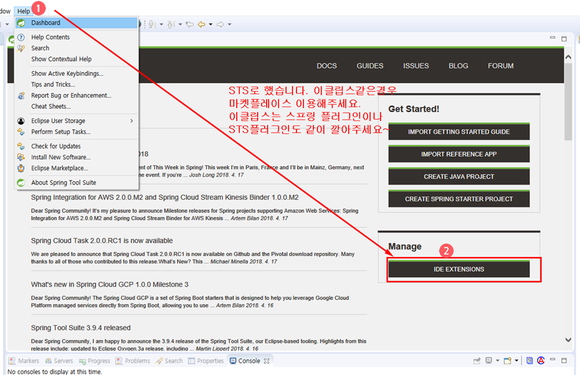Click the Last Edit Location toolbar icon
The image size is (580, 375).
coord(190,25)
